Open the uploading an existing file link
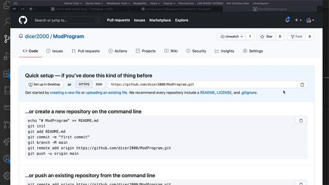The image size is (329, 185). 106,92
